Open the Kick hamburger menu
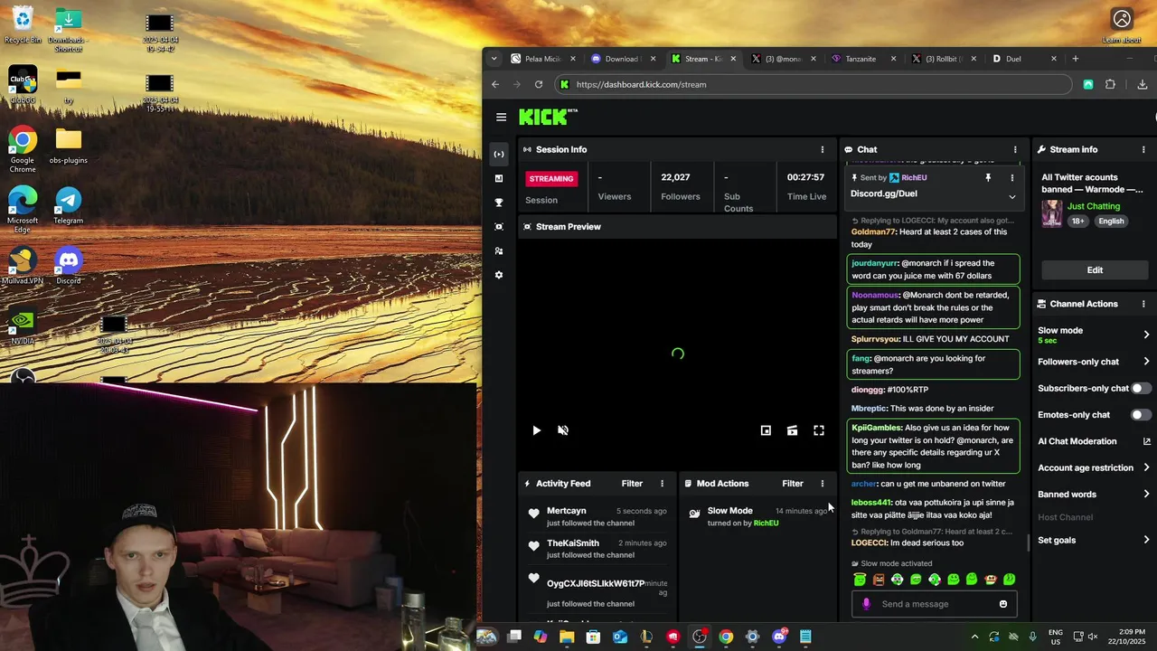 coord(501,117)
